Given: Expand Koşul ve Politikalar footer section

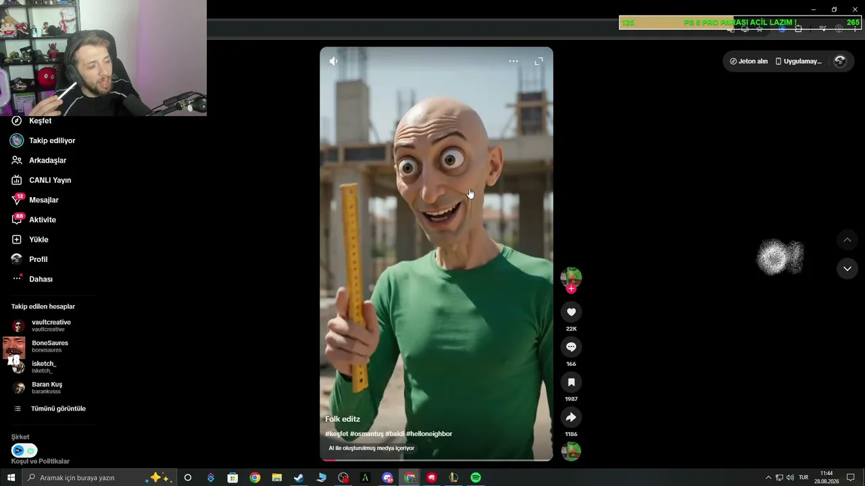Looking at the screenshot, I should [41, 461].
